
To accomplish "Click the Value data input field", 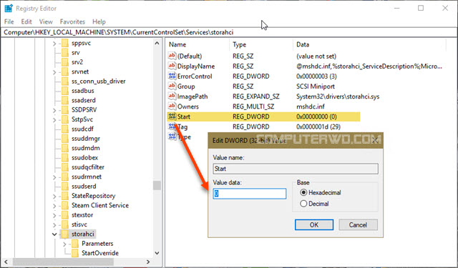I will 250,194.
